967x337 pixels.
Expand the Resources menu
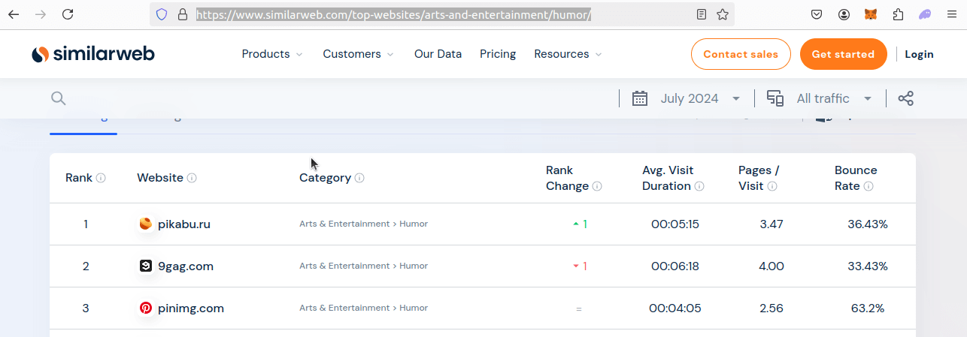tap(568, 54)
